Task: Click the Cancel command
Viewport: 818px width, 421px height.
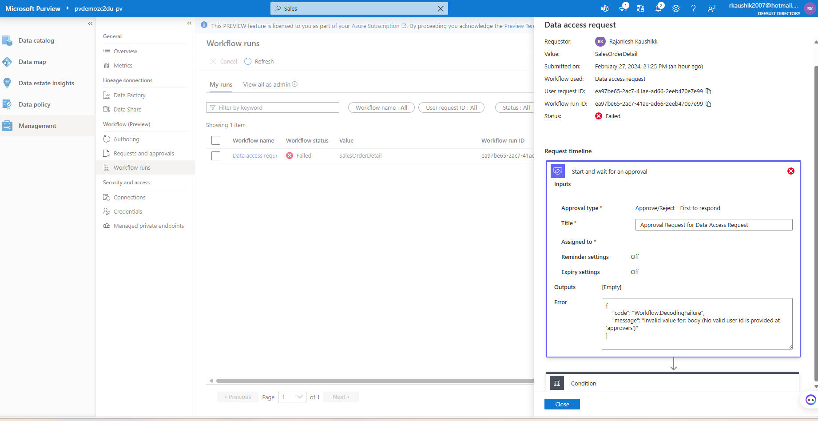Action: click(223, 61)
